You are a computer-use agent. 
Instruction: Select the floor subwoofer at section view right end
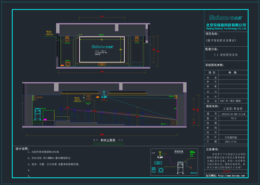pyautogui.click(x=174, y=123)
